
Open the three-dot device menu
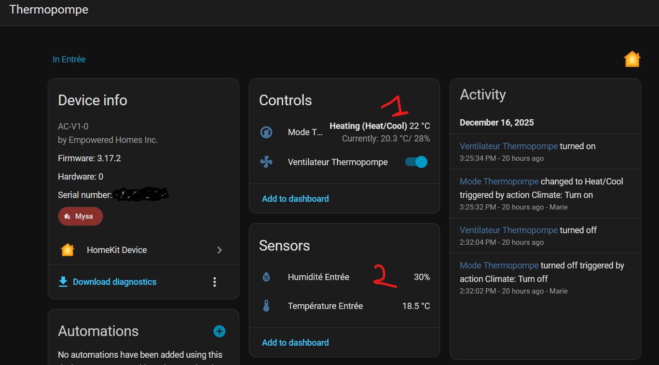pos(215,282)
